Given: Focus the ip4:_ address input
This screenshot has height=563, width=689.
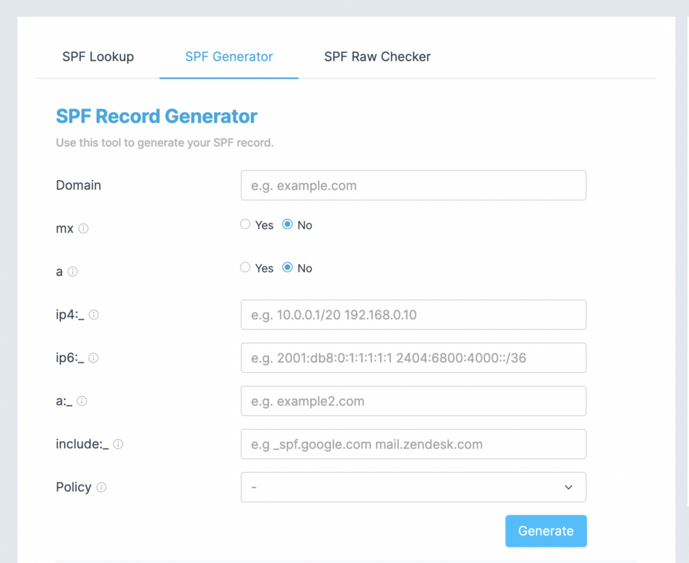Looking at the screenshot, I should point(413,314).
